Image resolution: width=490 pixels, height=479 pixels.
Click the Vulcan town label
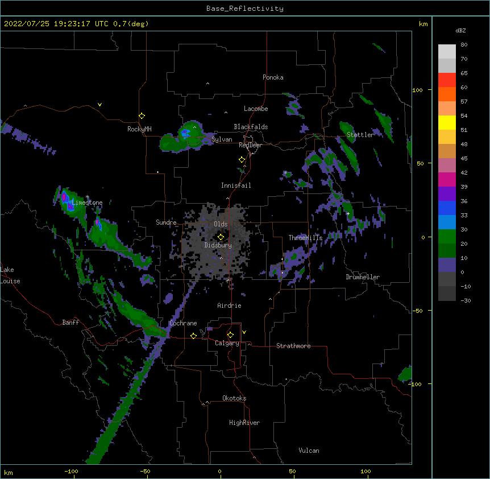(x=309, y=451)
